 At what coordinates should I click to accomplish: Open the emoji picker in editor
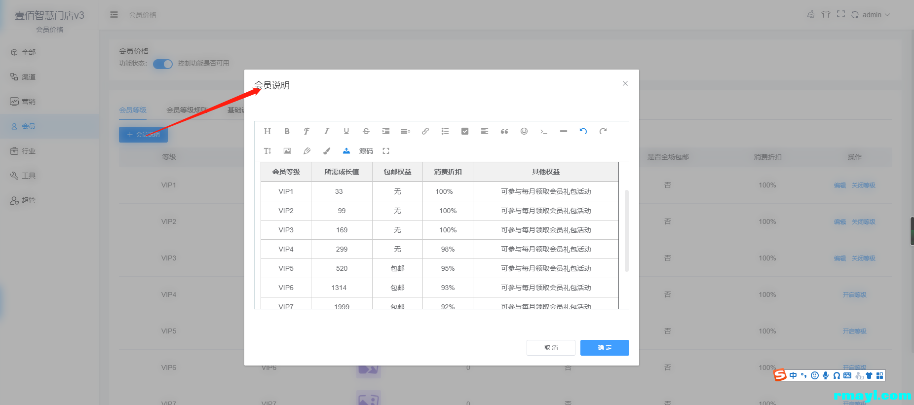(x=524, y=131)
